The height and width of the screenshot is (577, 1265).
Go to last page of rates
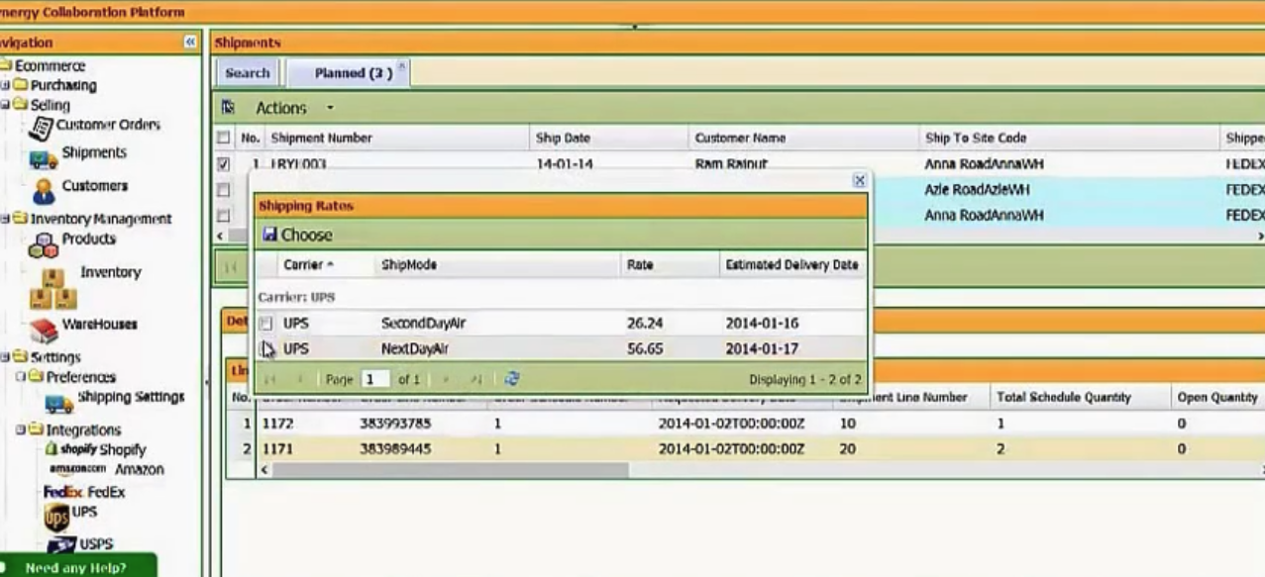(x=475, y=379)
